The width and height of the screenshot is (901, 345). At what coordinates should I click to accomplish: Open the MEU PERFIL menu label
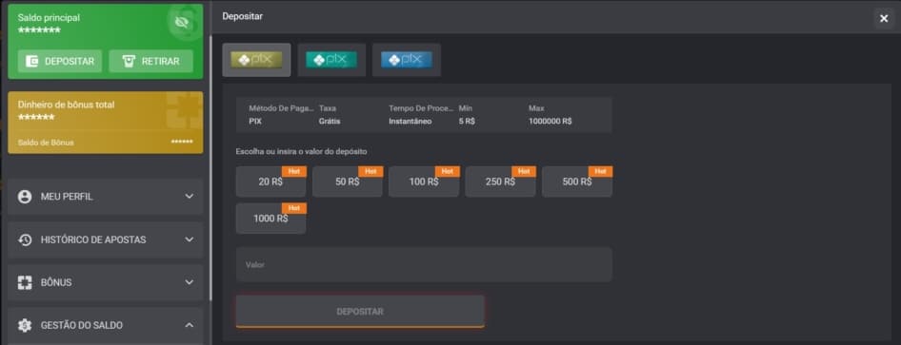(x=67, y=197)
